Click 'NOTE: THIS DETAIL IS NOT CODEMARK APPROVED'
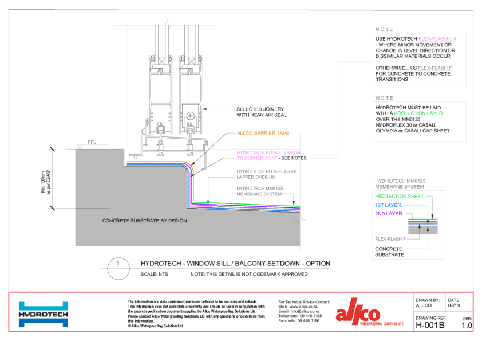Image resolution: width=482 pixels, height=341 pixels. click(249, 274)
